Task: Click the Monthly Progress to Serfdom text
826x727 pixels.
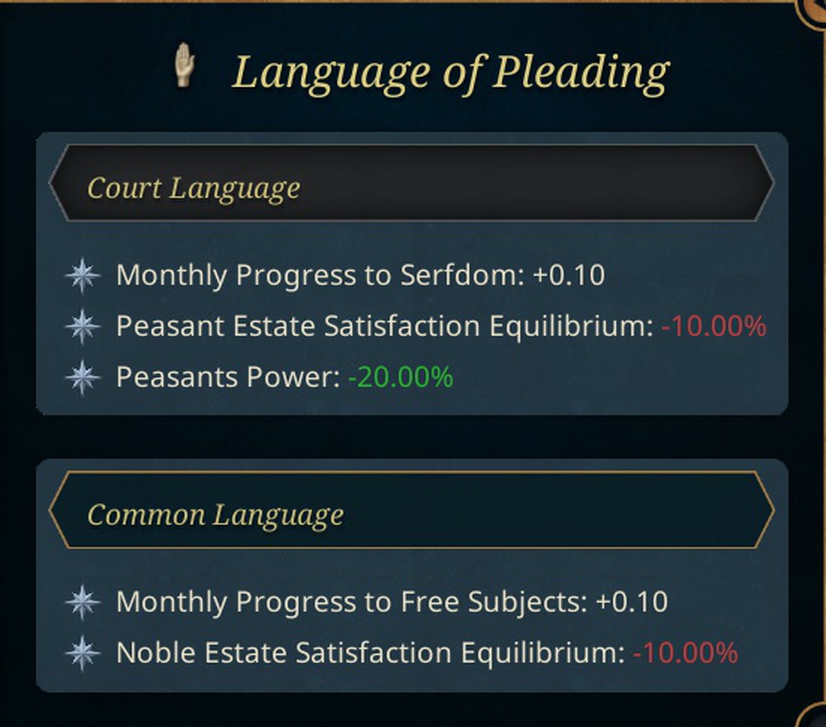Action: pyautogui.click(x=320, y=275)
